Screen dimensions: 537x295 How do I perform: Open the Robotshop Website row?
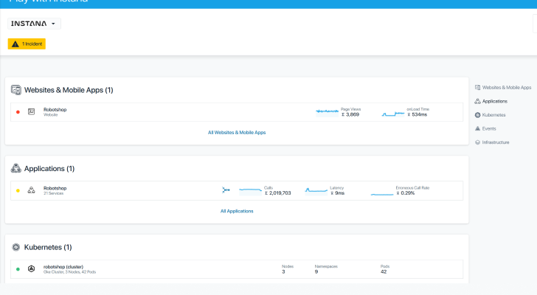point(237,112)
